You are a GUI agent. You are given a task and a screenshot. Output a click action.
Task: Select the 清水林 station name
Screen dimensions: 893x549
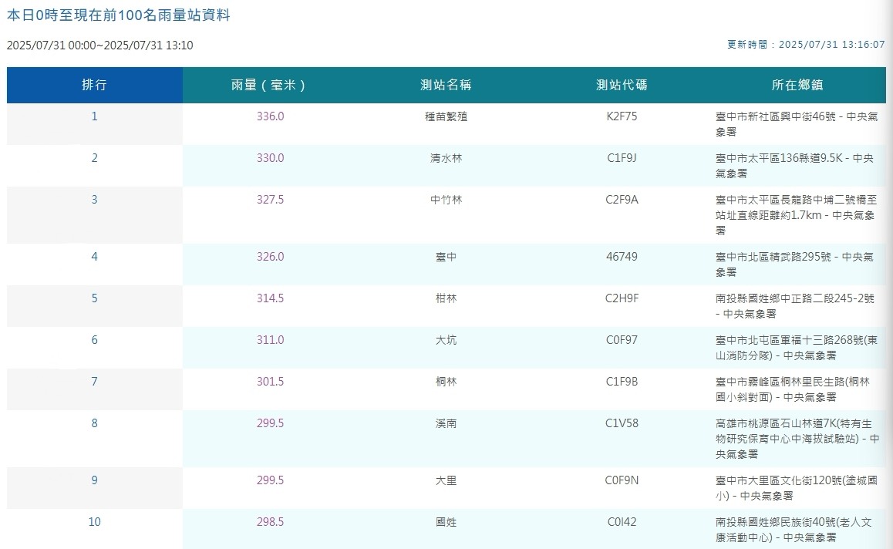446,158
